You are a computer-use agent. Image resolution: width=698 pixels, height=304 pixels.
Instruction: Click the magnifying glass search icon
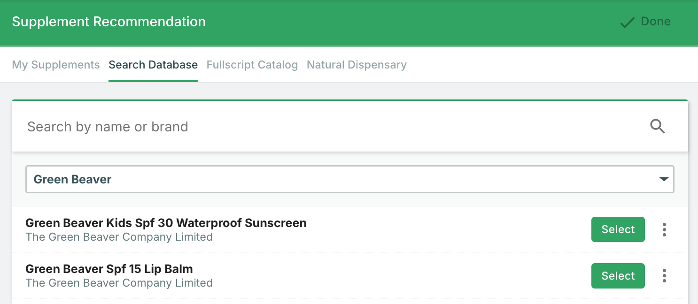coord(657,126)
